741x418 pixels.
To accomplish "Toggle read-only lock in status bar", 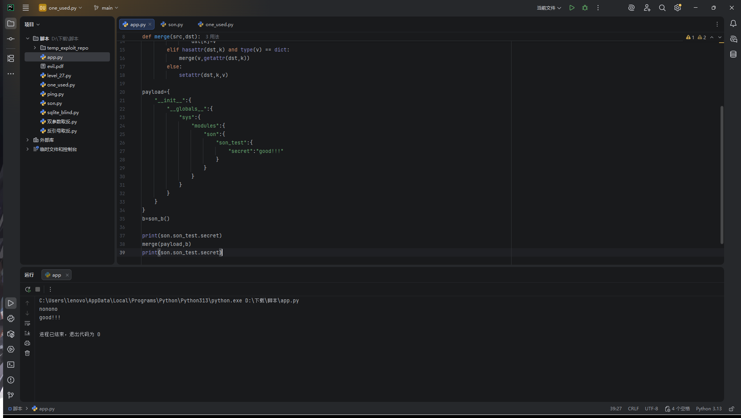I will click(731, 409).
